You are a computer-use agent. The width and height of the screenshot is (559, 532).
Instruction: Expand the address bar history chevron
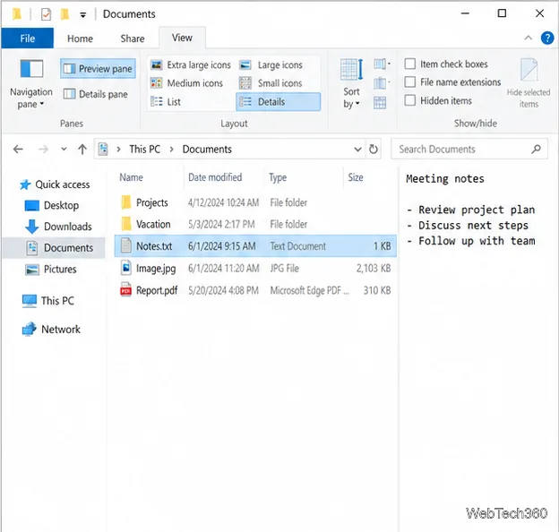click(x=357, y=149)
